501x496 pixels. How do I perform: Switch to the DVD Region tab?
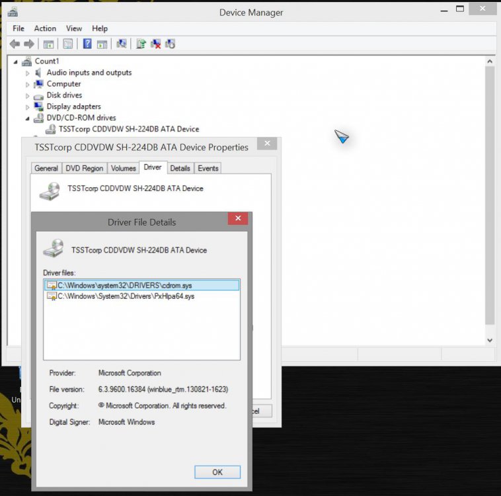coord(85,168)
